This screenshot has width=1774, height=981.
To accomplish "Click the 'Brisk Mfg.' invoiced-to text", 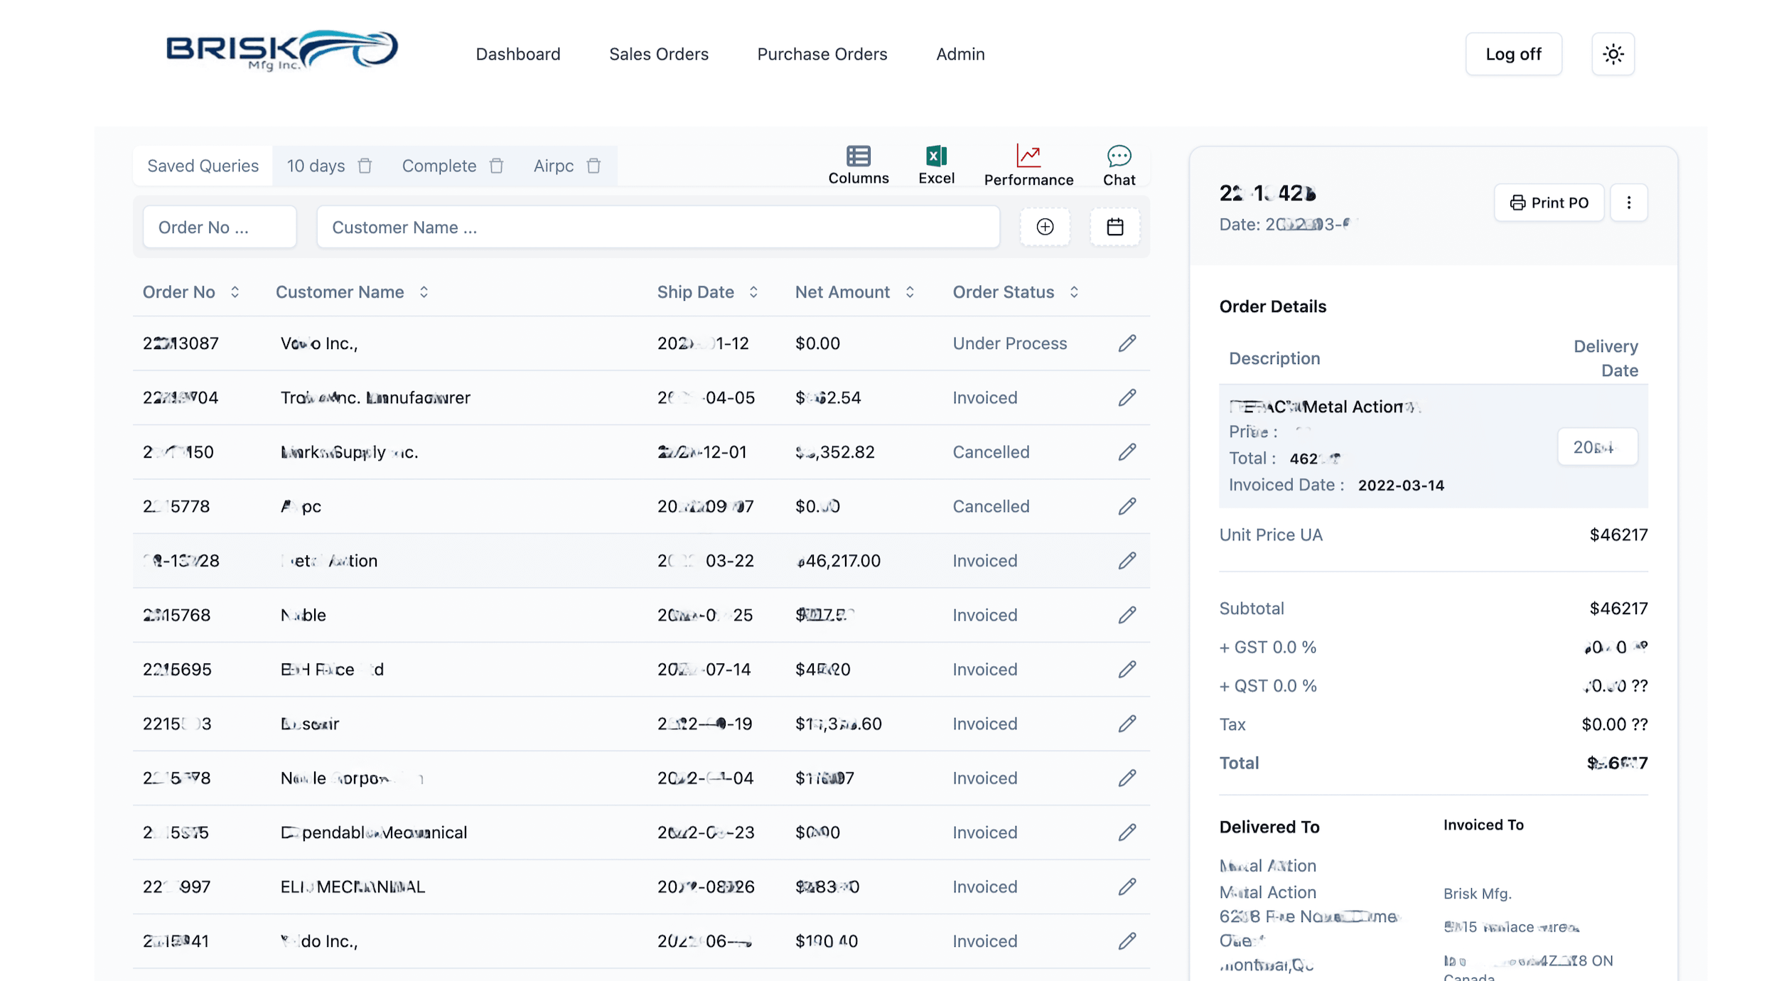I will (x=1476, y=894).
